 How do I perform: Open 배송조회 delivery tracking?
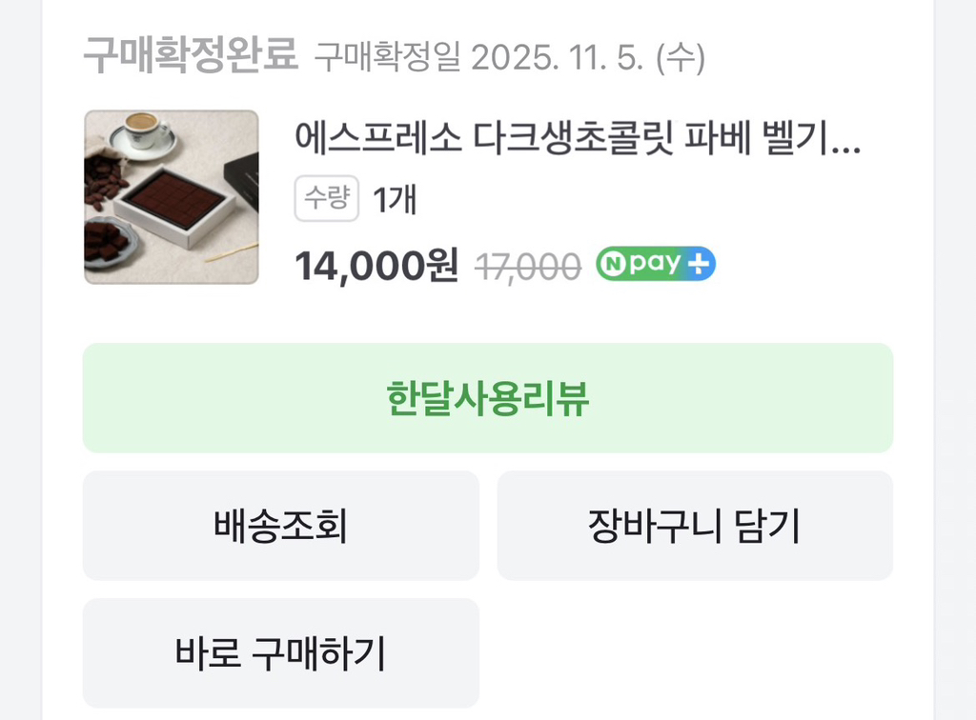point(280,526)
